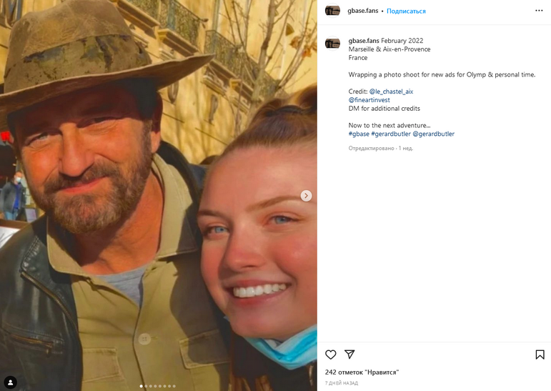Open gbase.fans username in the caption
The width and height of the screenshot is (551, 391).
pyautogui.click(x=364, y=41)
